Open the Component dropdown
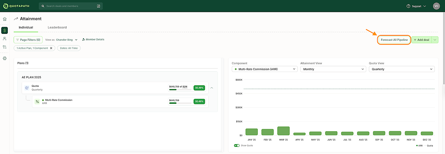The height and width of the screenshot is (154, 445). click(x=264, y=69)
